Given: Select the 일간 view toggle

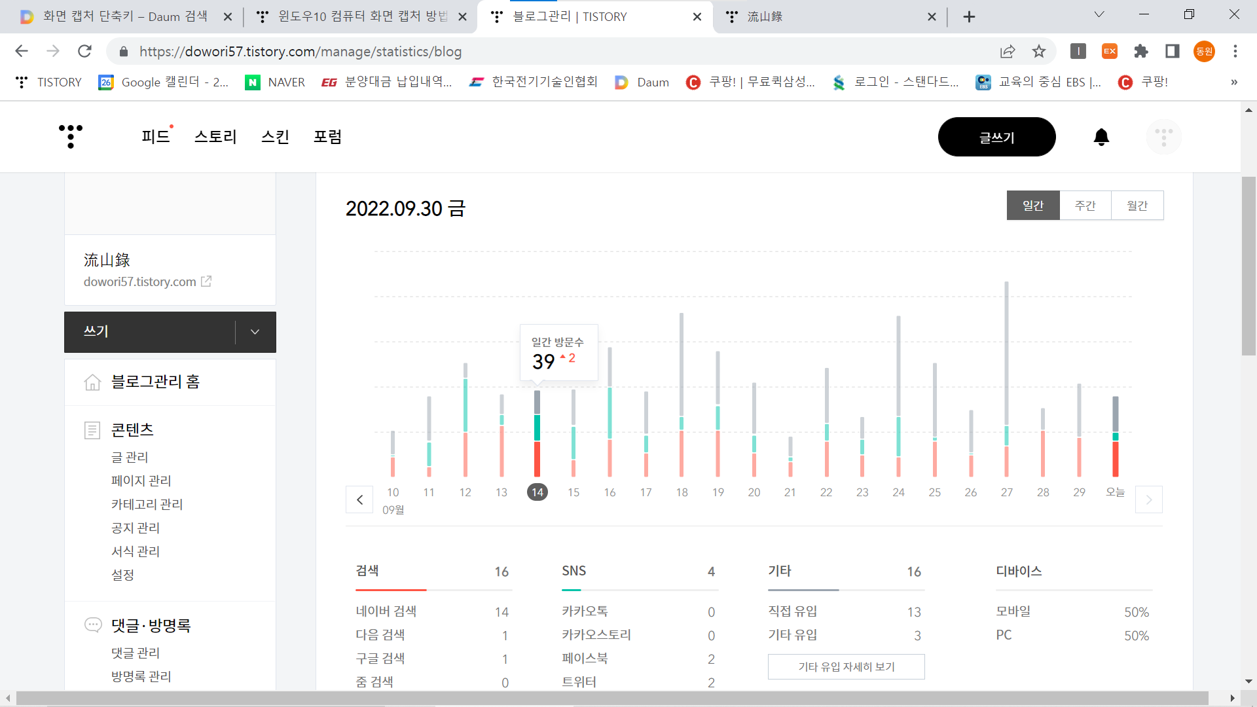Looking at the screenshot, I should (x=1033, y=206).
